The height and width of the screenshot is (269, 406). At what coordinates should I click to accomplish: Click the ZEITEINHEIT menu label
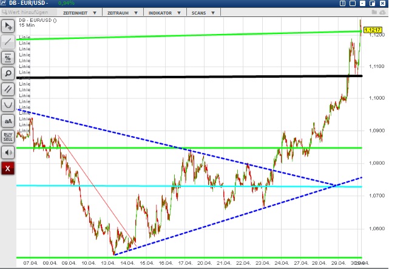coord(75,13)
